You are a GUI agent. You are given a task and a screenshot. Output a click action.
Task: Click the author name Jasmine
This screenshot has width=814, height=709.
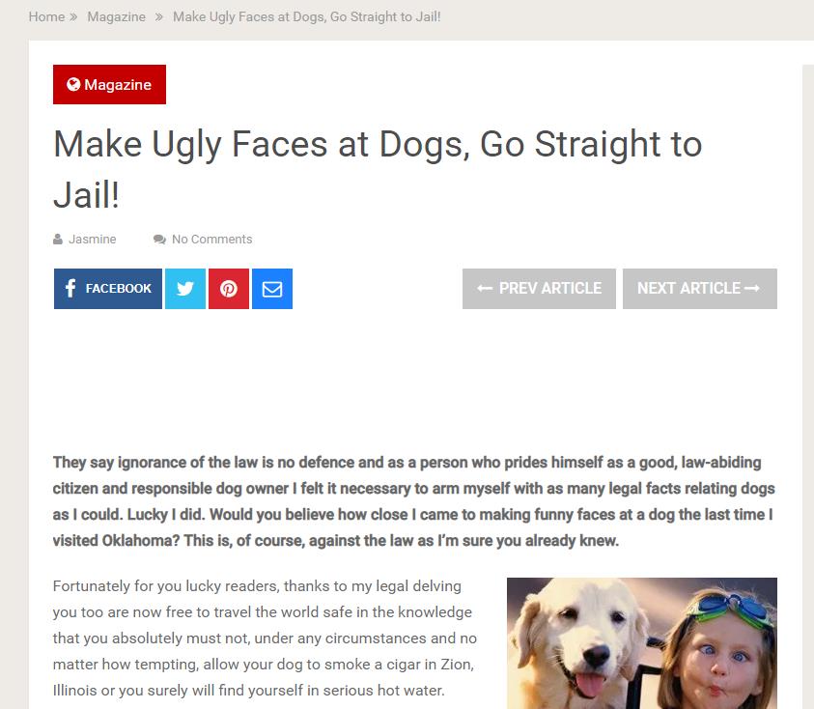(93, 239)
